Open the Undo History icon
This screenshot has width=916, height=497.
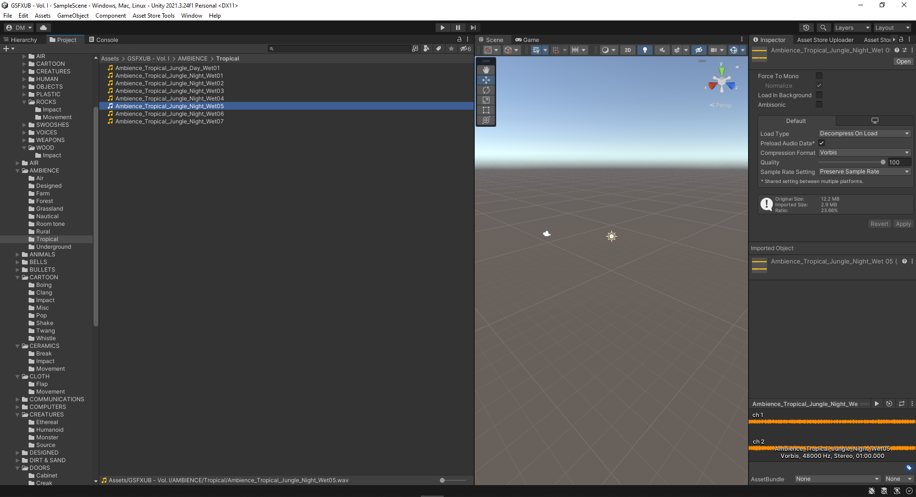806,28
